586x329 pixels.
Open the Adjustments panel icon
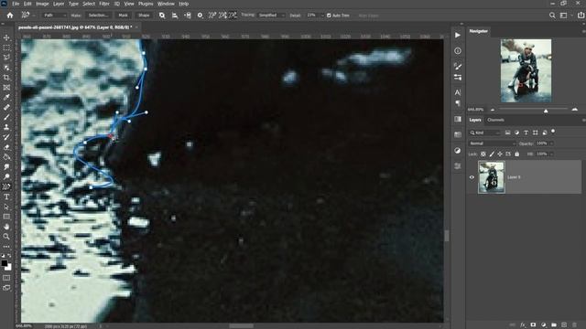[458, 151]
